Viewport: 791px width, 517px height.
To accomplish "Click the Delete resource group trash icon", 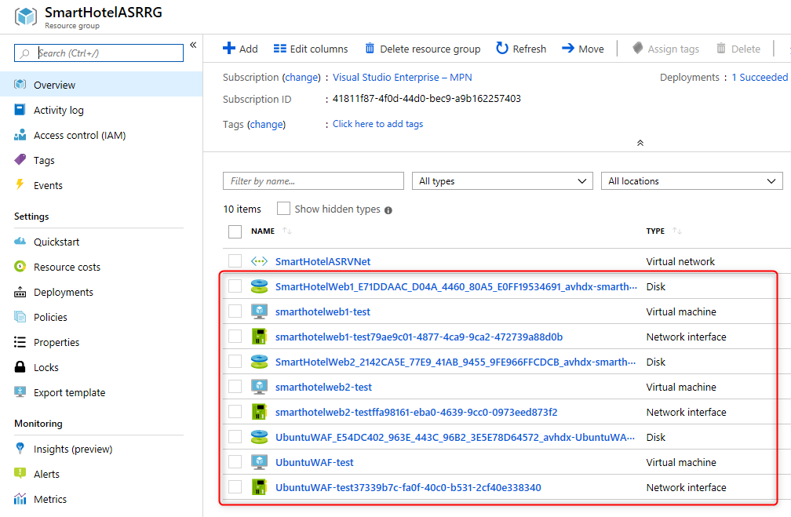I will click(370, 48).
